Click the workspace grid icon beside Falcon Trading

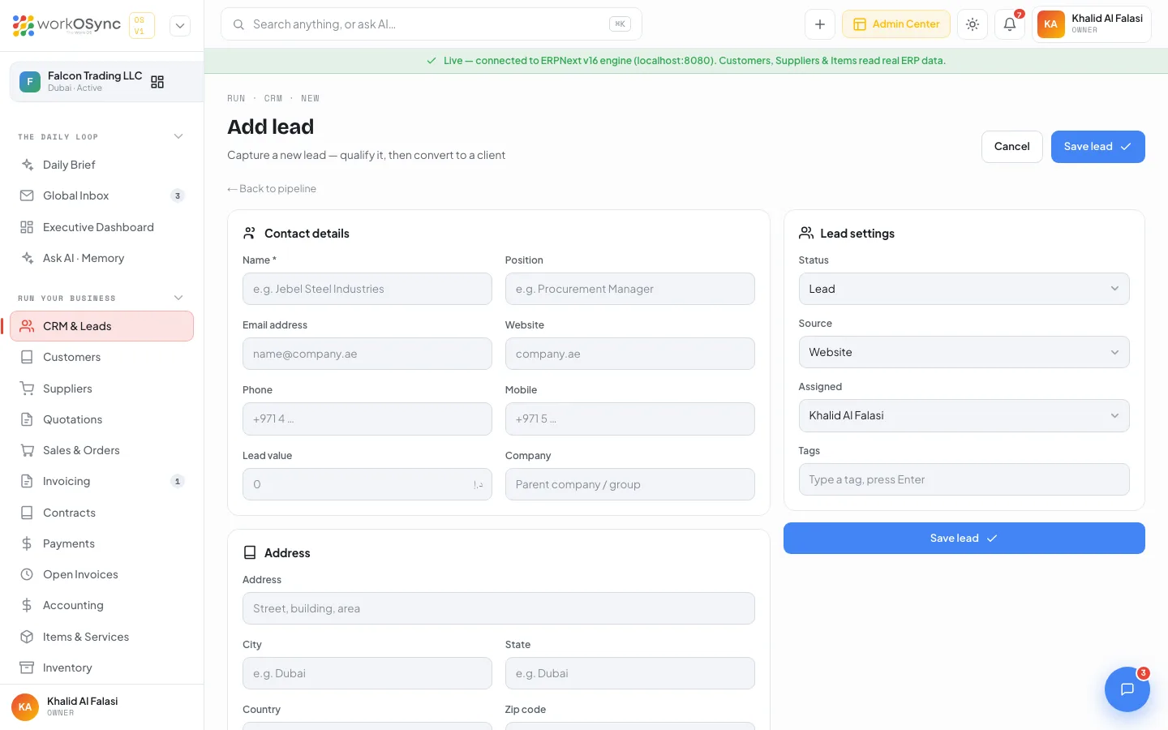157,82
